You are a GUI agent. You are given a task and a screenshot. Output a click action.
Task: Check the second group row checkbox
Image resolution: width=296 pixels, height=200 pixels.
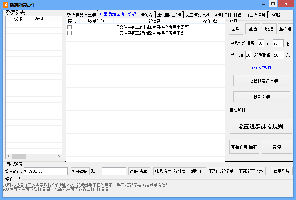click(70, 33)
